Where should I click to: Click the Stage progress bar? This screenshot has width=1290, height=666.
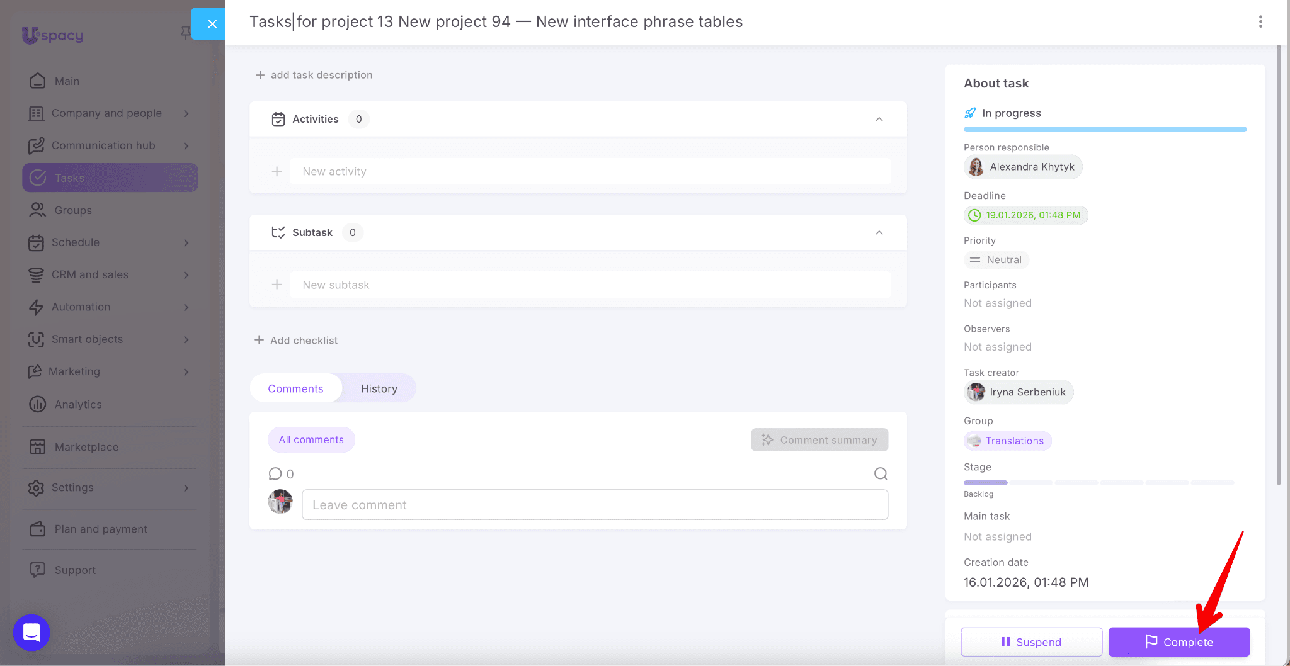coord(1099,483)
